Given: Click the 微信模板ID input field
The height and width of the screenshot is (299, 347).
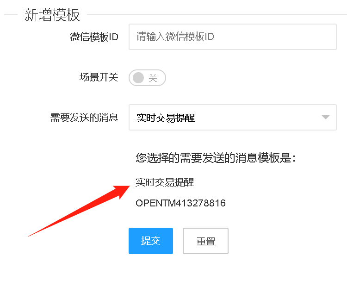Looking at the screenshot, I should tap(233, 37).
